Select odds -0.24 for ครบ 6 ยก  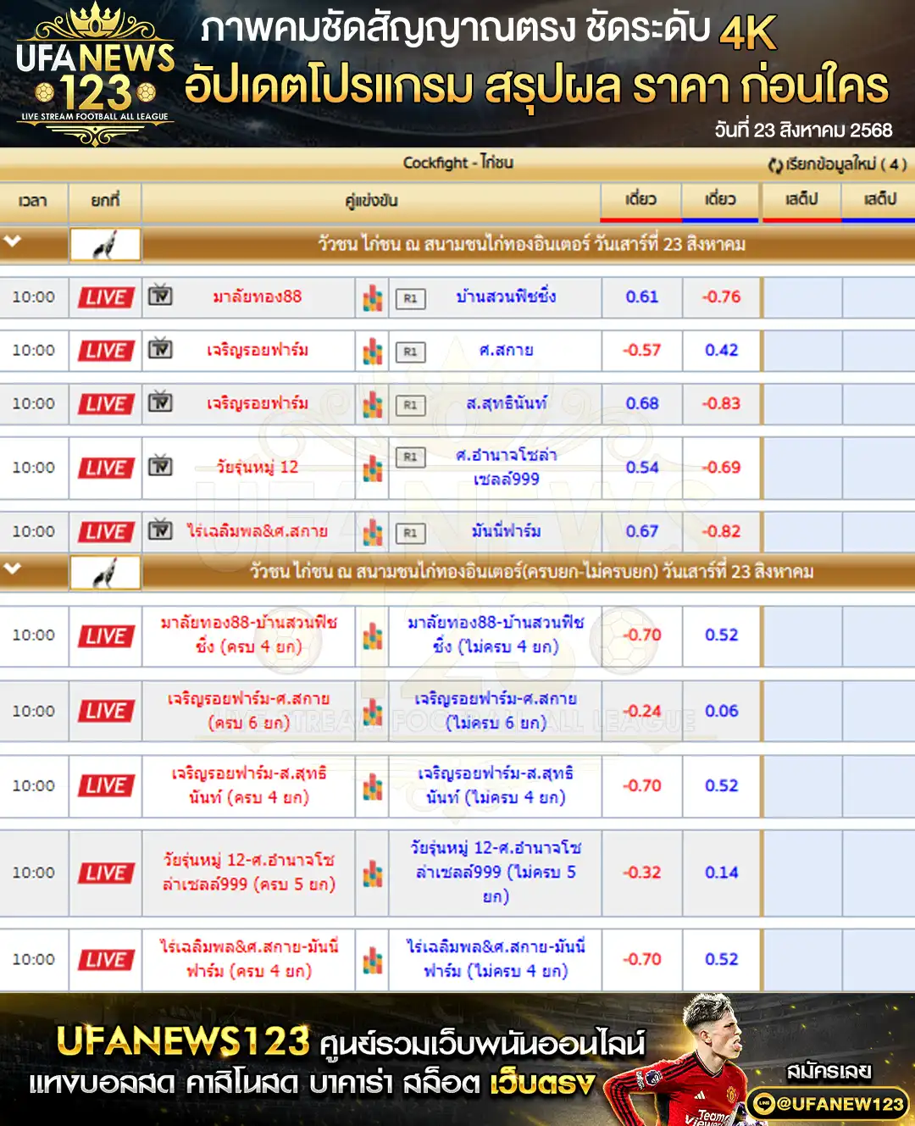(x=641, y=711)
